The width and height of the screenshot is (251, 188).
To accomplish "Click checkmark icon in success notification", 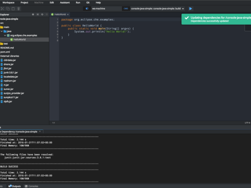I will click(x=187, y=18).
